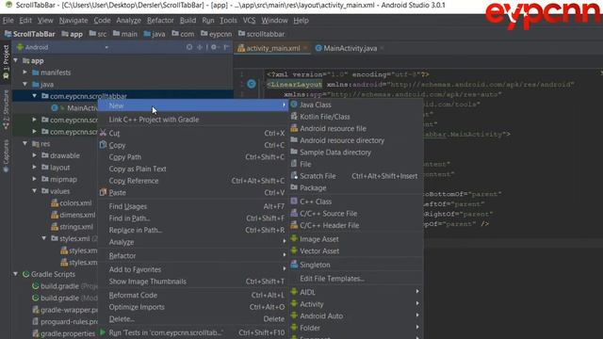Expand the AIDL submenu arrow
603x339 pixels.
[x=417, y=292]
